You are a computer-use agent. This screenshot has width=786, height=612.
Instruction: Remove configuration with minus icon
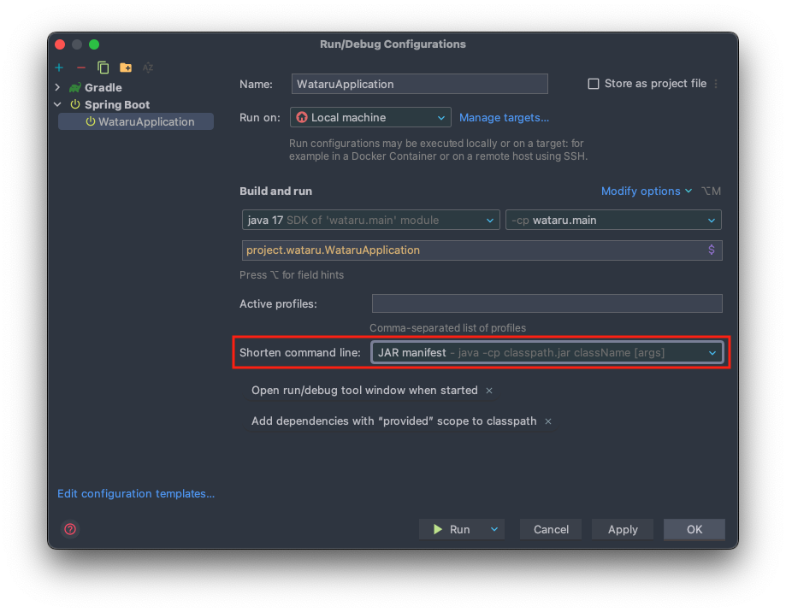(81, 68)
